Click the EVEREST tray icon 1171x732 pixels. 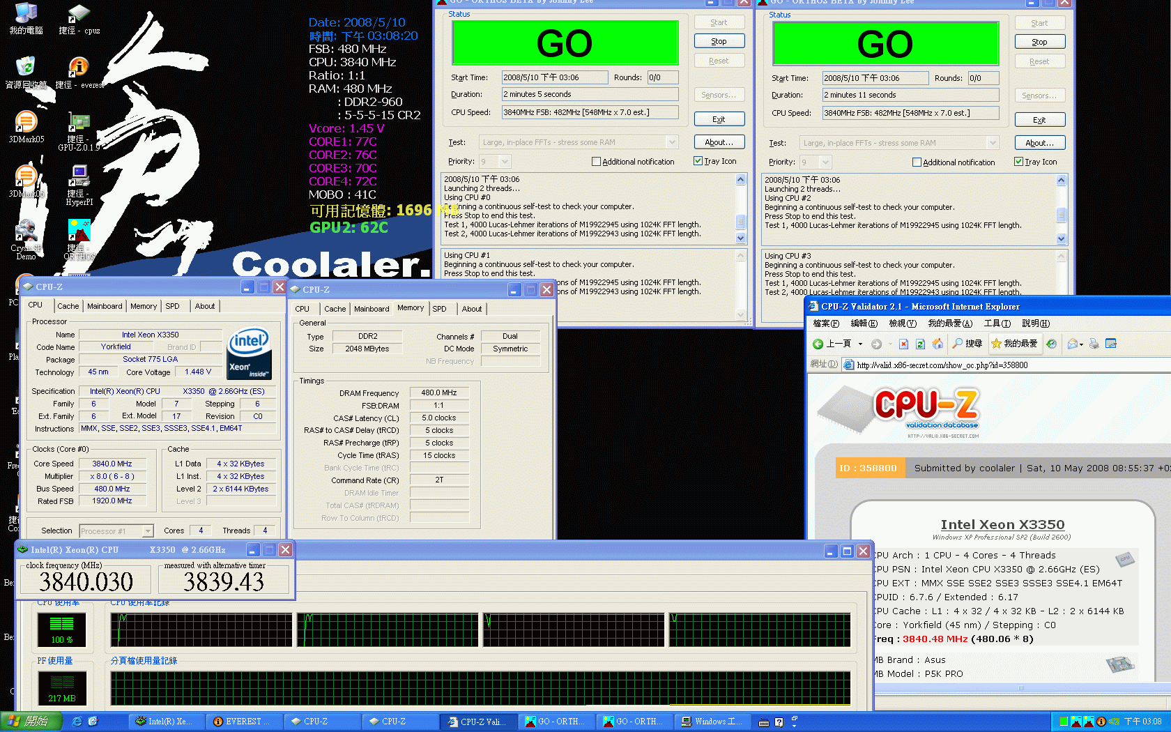coord(1101,722)
